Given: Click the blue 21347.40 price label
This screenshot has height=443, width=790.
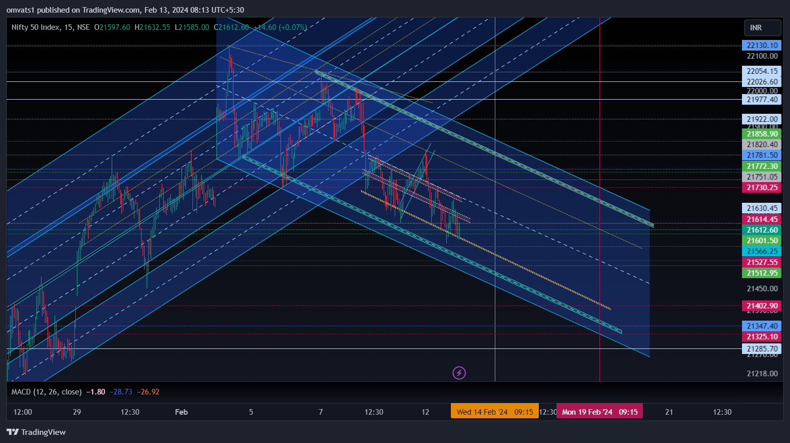Looking at the screenshot, I should click(x=762, y=326).
